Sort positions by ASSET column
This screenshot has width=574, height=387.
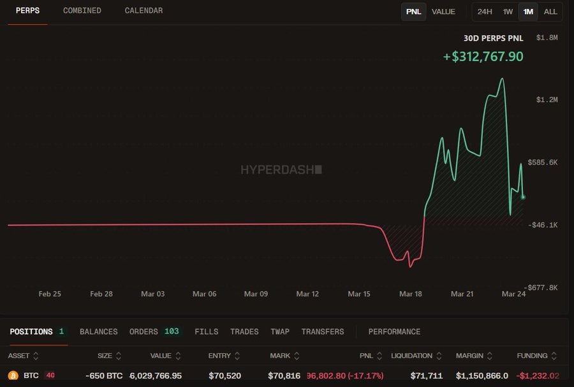23,356
